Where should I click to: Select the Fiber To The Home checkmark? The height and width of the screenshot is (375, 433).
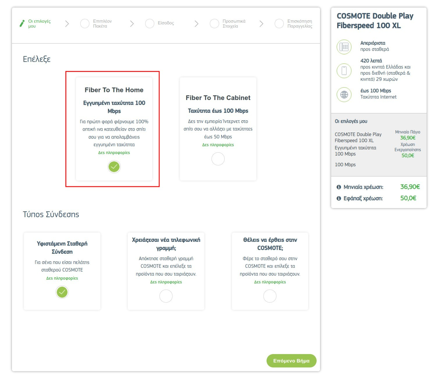pyautogui.click(x=114, y=167)
